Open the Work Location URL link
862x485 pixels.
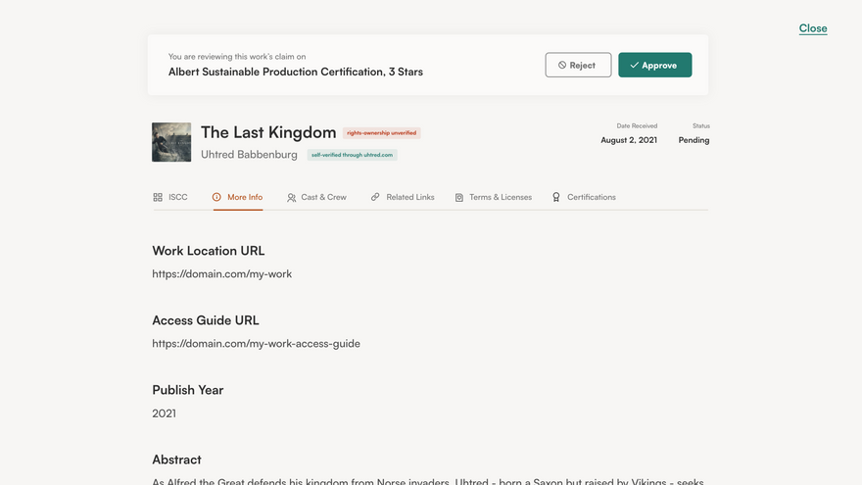pos(222,273)
